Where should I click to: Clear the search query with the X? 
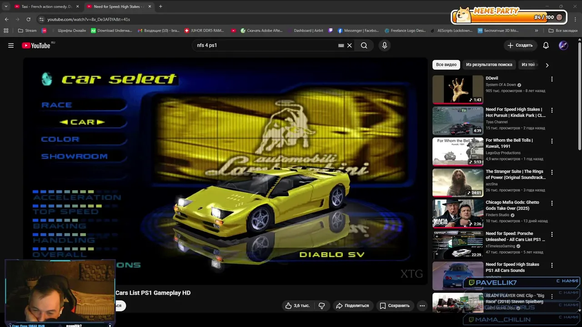350,45
